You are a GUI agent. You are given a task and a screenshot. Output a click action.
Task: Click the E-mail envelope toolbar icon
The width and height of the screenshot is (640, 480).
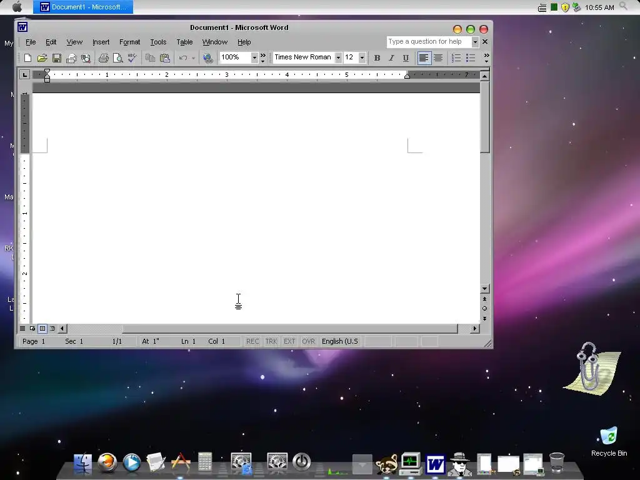point(71,58)
